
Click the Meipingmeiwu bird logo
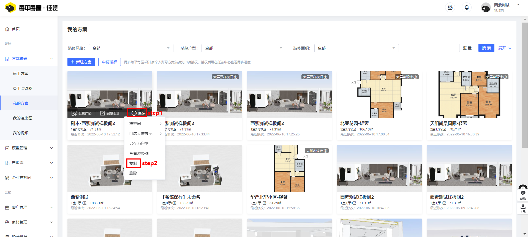click(x=10, y=8)
